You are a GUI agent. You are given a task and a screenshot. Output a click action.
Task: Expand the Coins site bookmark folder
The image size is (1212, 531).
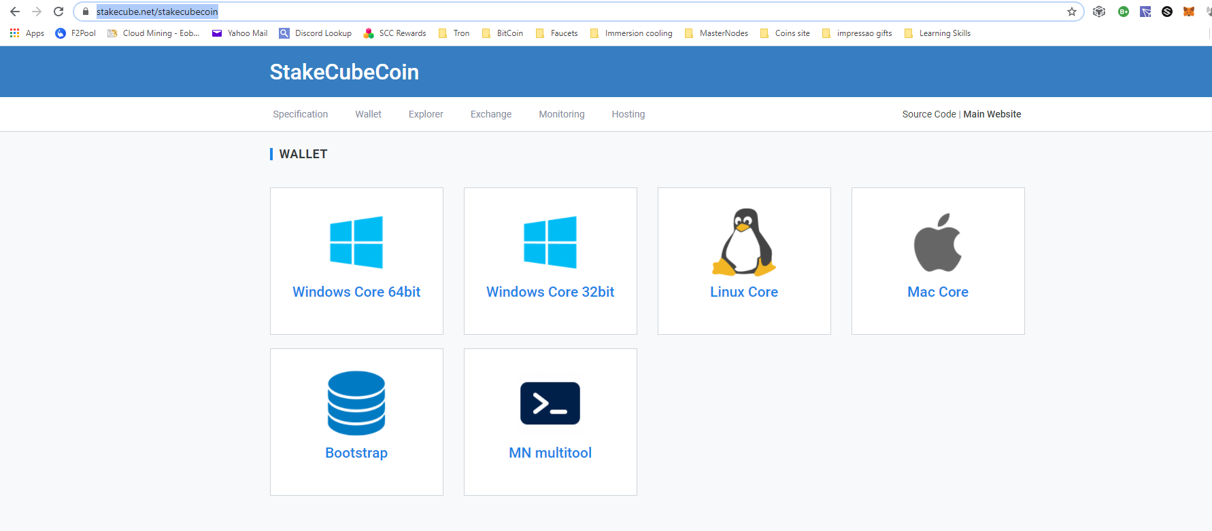[x=785, y=33]
